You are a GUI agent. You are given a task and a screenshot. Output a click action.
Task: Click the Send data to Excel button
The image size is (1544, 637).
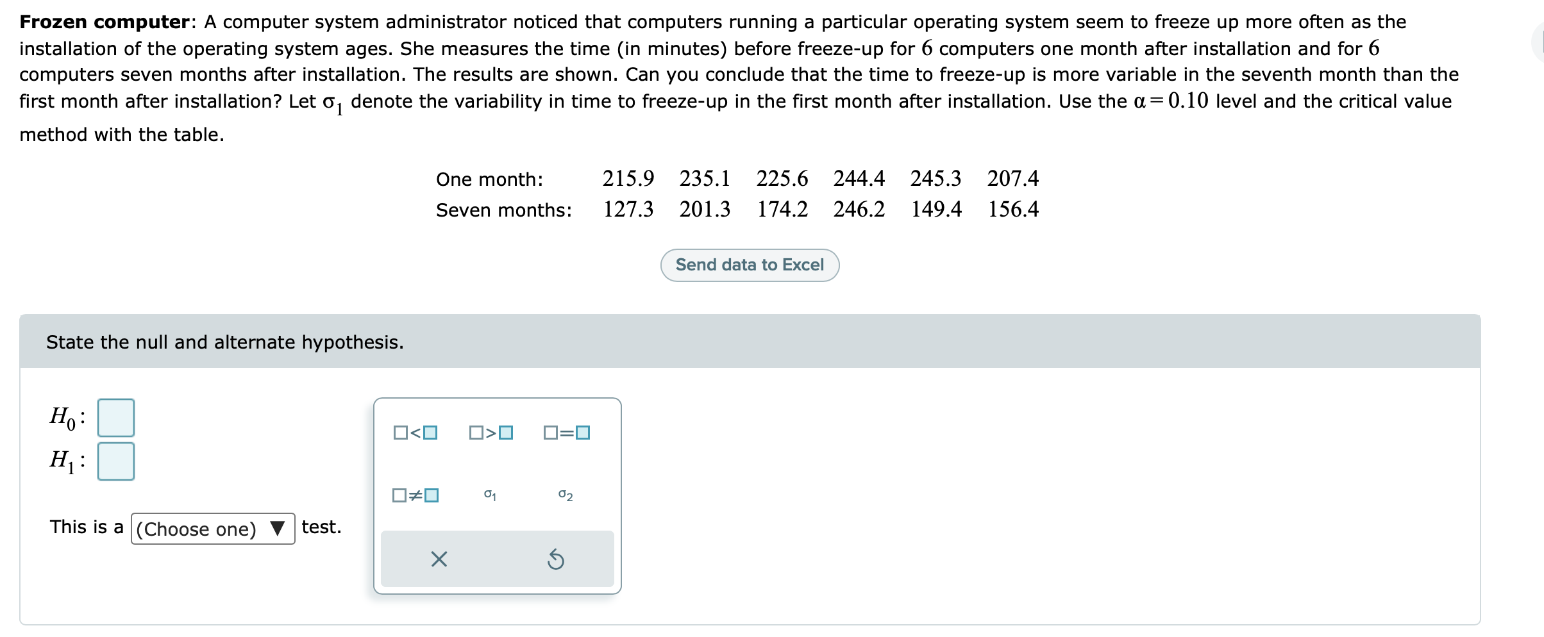pyautogui.click(x=750, y=265)
